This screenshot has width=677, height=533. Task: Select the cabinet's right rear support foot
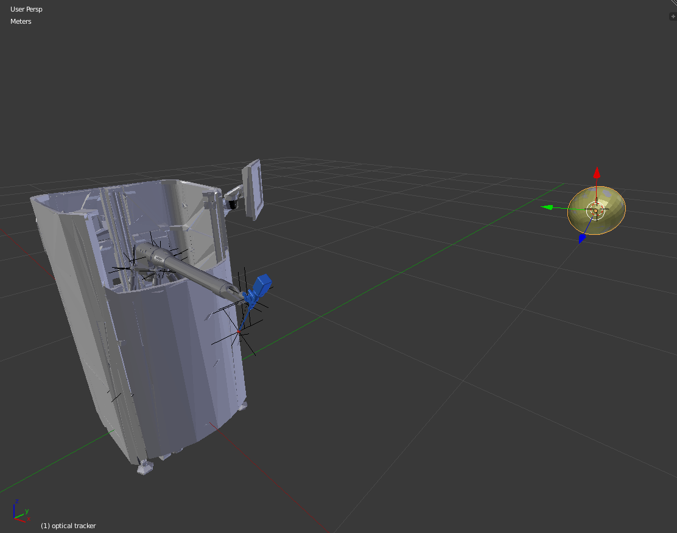(244, 406)
